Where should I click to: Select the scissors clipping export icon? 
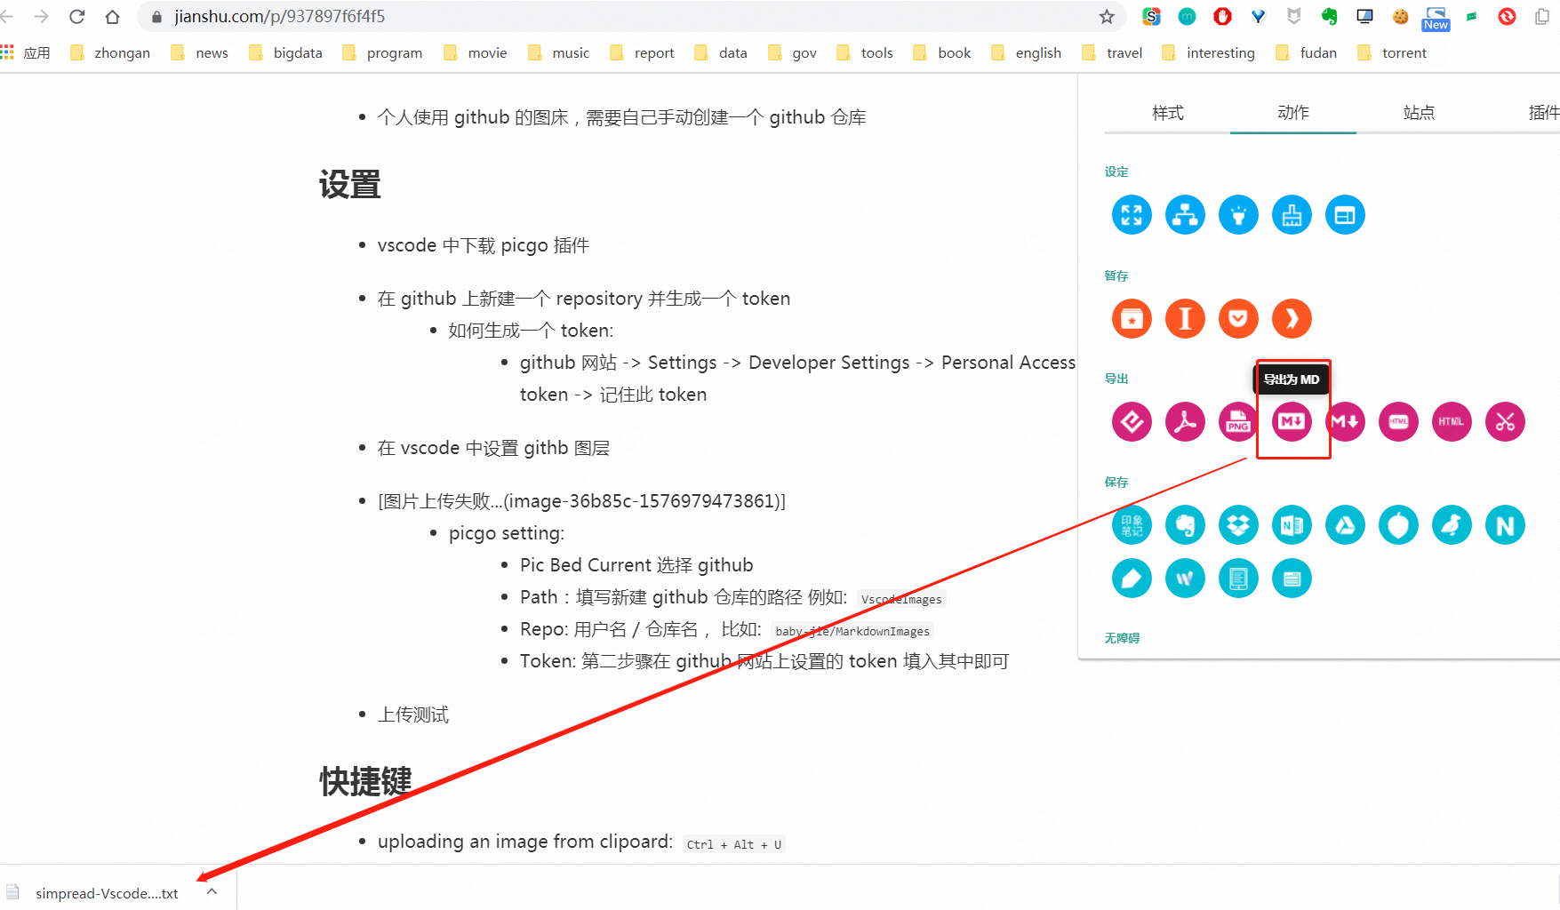1505,421
